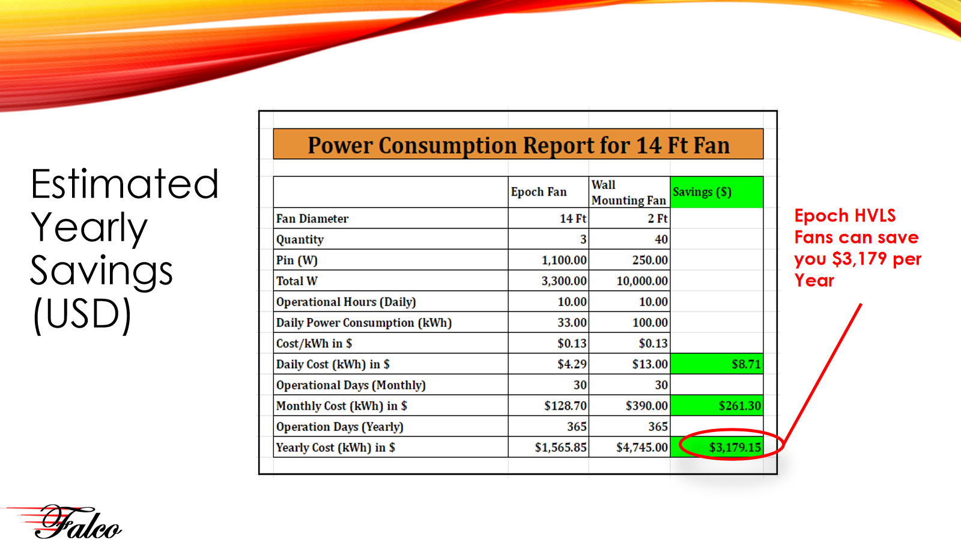Click the 'Total W' row label

click(x=297, y=281)
